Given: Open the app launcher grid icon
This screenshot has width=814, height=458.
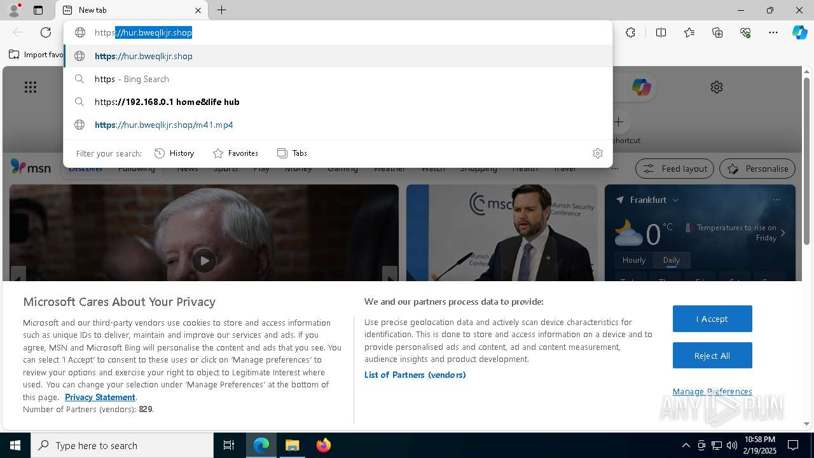Looking at the screenshot, I should click(x=31, y=87).
